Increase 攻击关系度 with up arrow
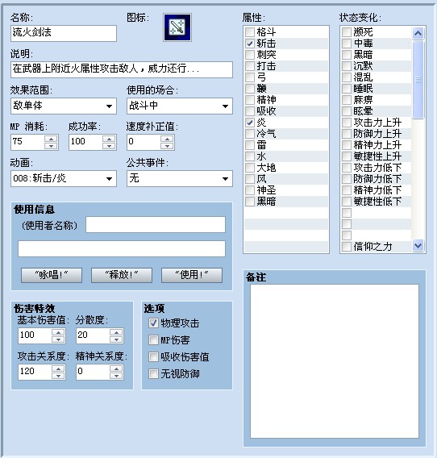The height and width of the screenshot is (458, 437). pyautogui.click(x=58, y=368)
